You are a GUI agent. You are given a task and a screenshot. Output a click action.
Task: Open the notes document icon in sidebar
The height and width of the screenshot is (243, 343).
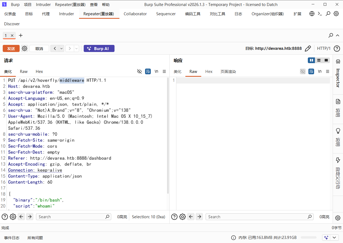pos(338,101)
